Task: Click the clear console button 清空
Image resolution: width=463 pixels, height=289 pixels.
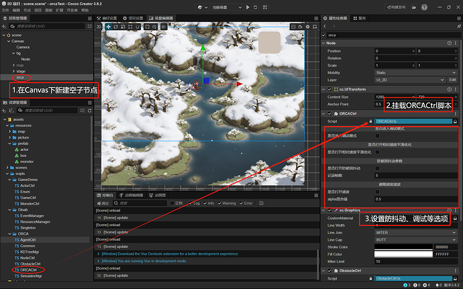Action: [x=103, y=203]
